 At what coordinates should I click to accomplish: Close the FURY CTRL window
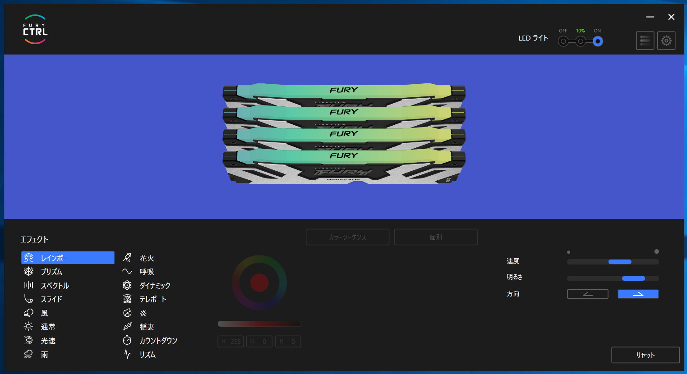pos(671,17)
